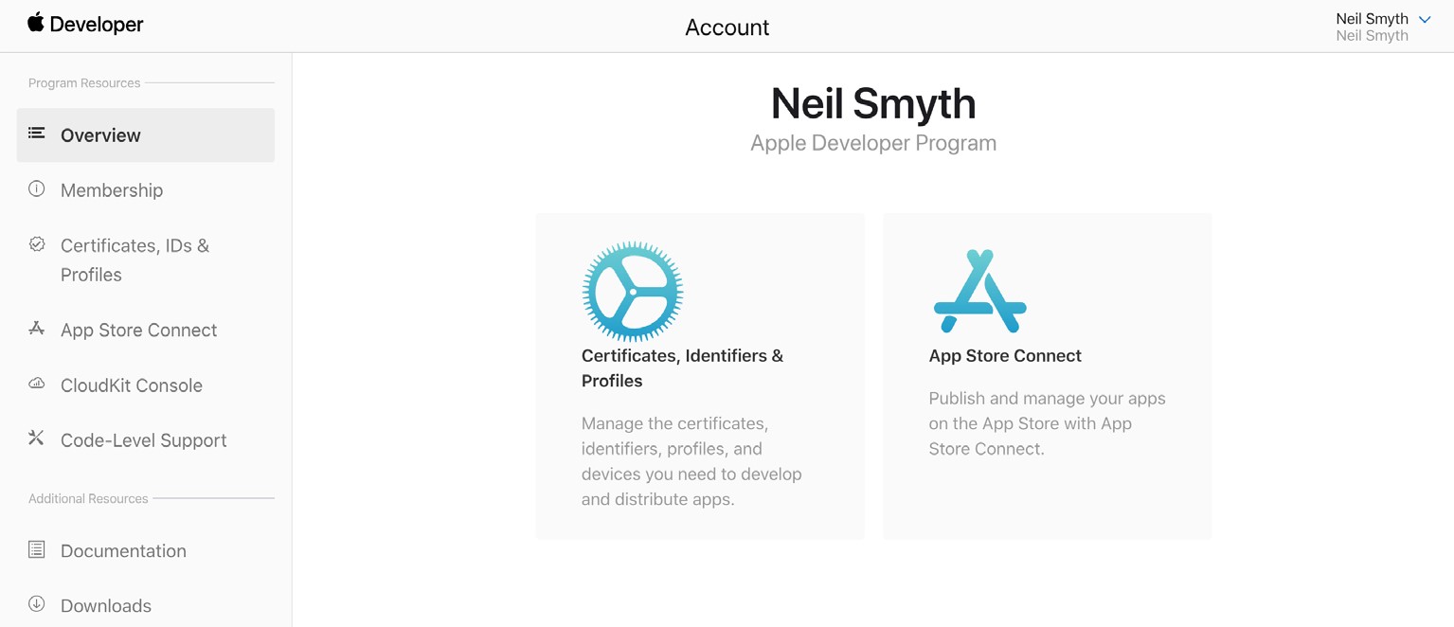The height and width of the screenshot is (627, 1454).
Task: Click the Membership info icon
Action: coord(37,188)
